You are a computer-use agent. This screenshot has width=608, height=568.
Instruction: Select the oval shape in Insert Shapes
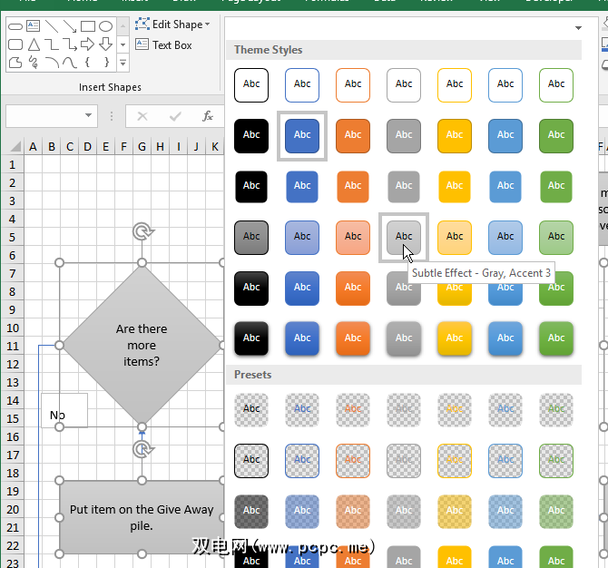click(x=105, y=26)
